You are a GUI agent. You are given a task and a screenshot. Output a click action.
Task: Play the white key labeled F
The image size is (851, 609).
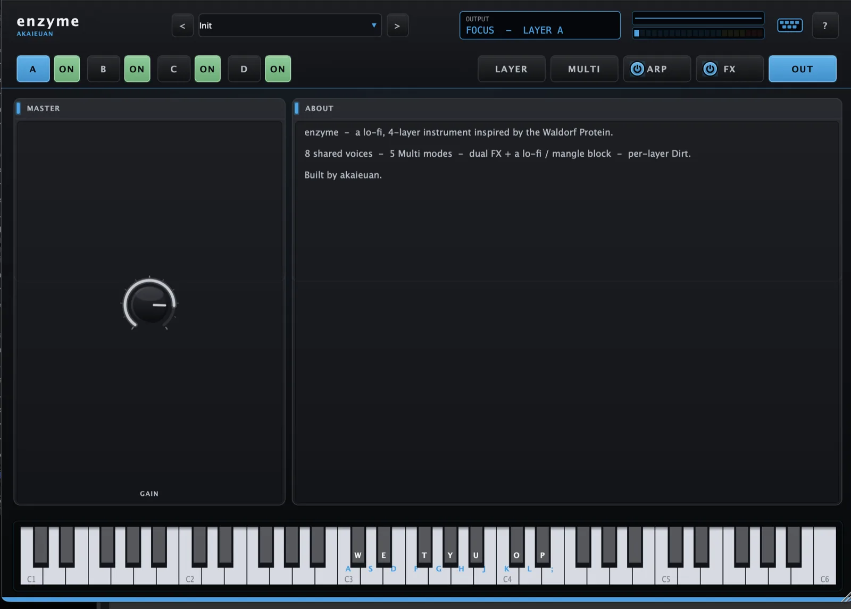tap(416, 575)
